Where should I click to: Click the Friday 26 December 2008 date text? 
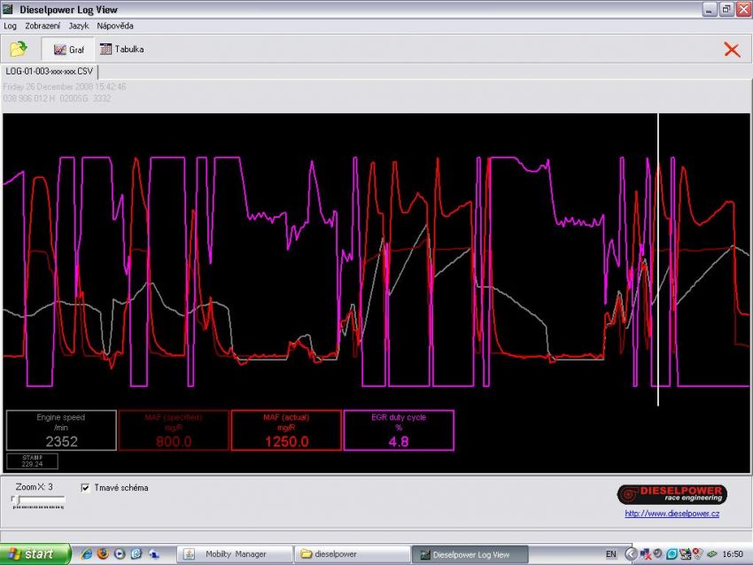click(65, 87)
